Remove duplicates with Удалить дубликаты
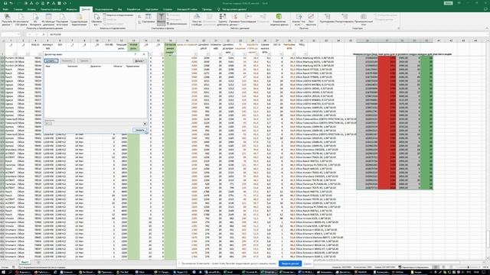 point(223,20)
